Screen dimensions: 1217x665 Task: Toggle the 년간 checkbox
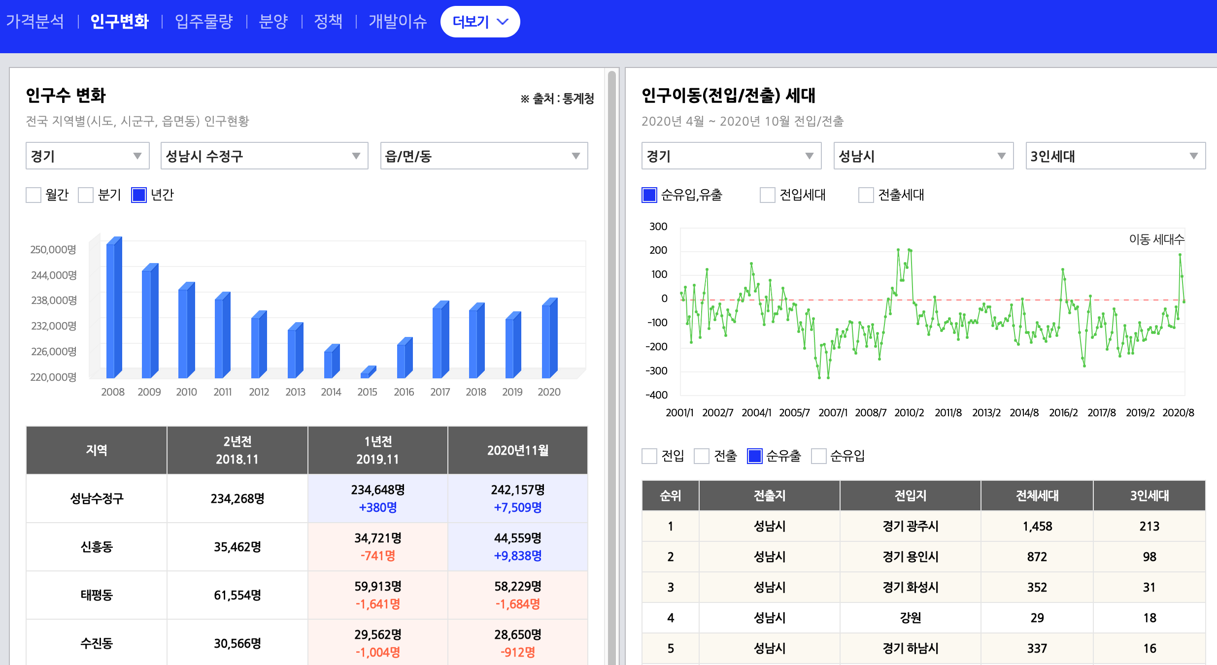[139, 195]
